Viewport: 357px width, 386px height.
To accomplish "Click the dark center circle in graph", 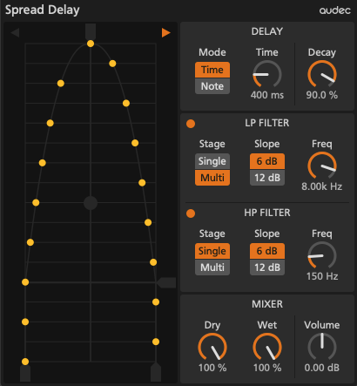I will click(91, 203).
